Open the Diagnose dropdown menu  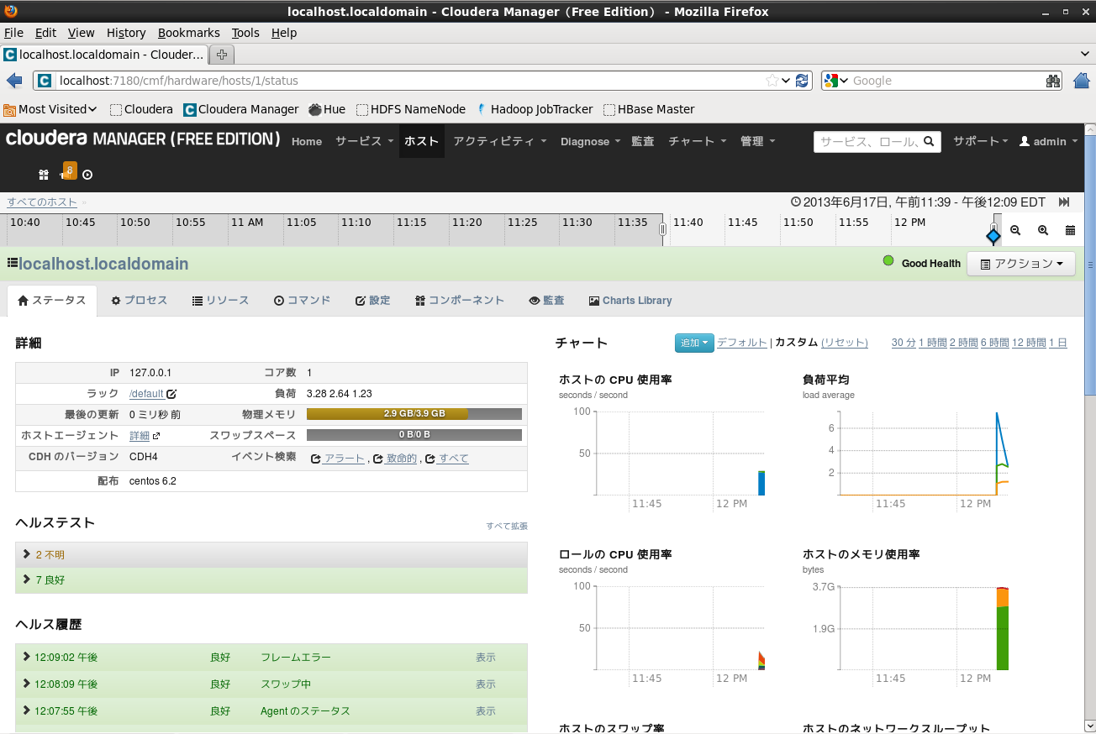[591, 141]
